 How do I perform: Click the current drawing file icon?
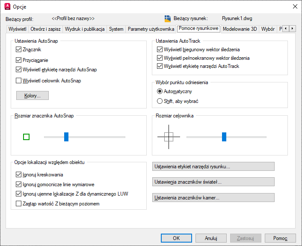[168, 19]
